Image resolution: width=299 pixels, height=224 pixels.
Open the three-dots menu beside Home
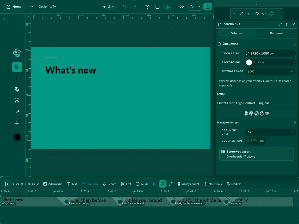click(31, 7)
